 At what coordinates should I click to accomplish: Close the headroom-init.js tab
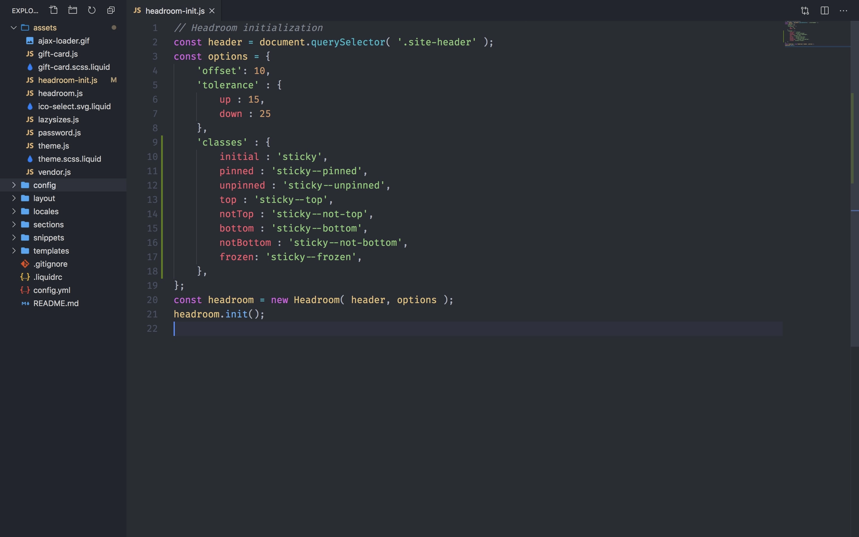click(x=212, y=11)
